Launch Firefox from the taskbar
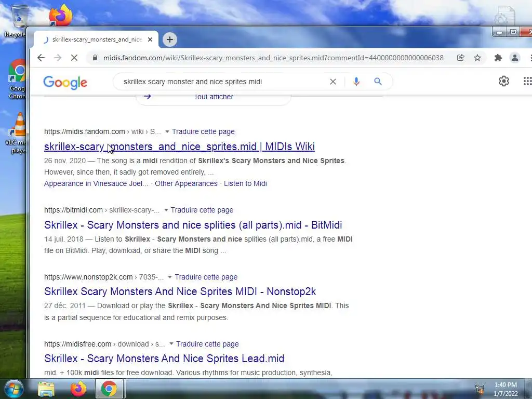Screen dimensions: 532x399 [x=78, y=389]
